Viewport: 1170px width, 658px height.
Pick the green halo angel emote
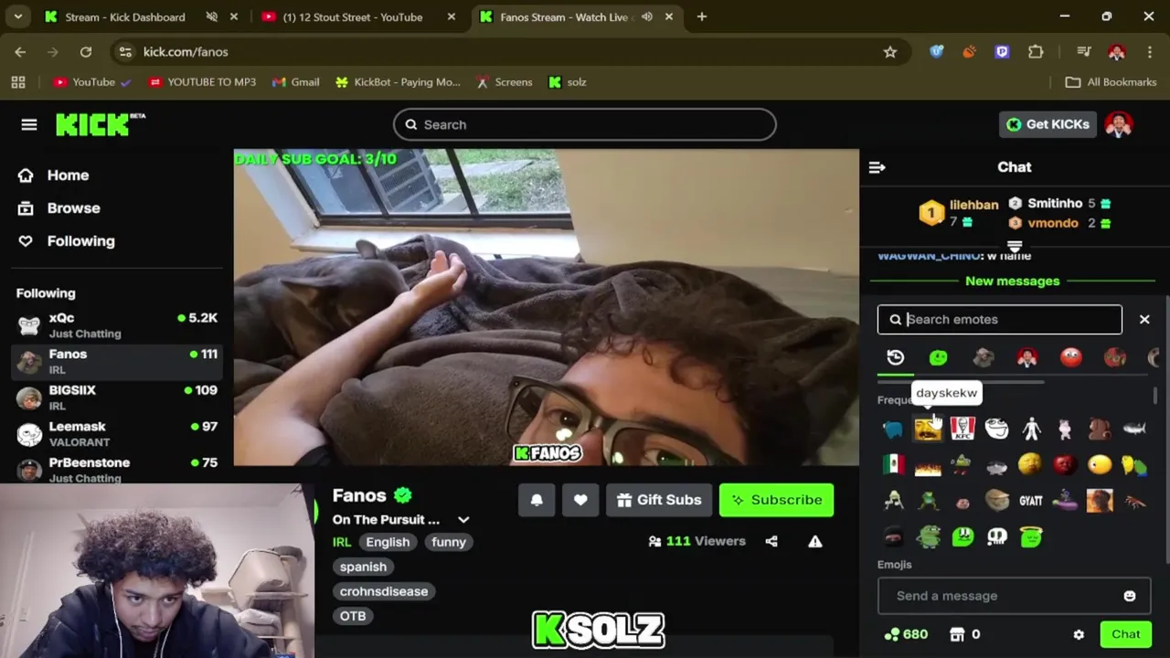[x=1031, y=537]
